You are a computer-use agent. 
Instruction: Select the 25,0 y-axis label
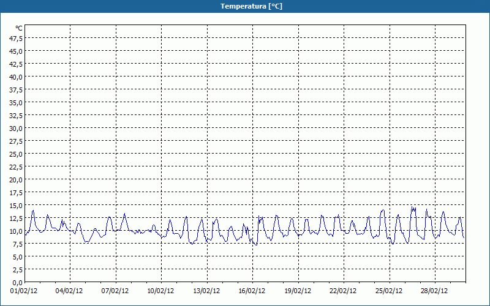pyautogui.click(x=16, y=154)
